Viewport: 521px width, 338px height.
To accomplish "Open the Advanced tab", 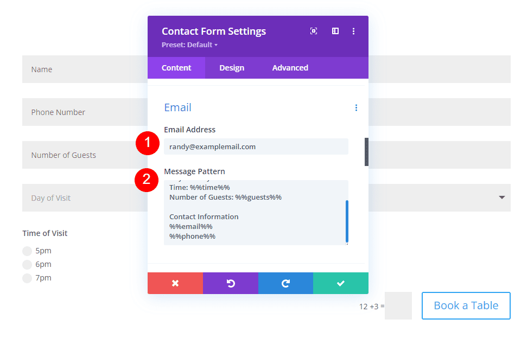I will point(290,67).
